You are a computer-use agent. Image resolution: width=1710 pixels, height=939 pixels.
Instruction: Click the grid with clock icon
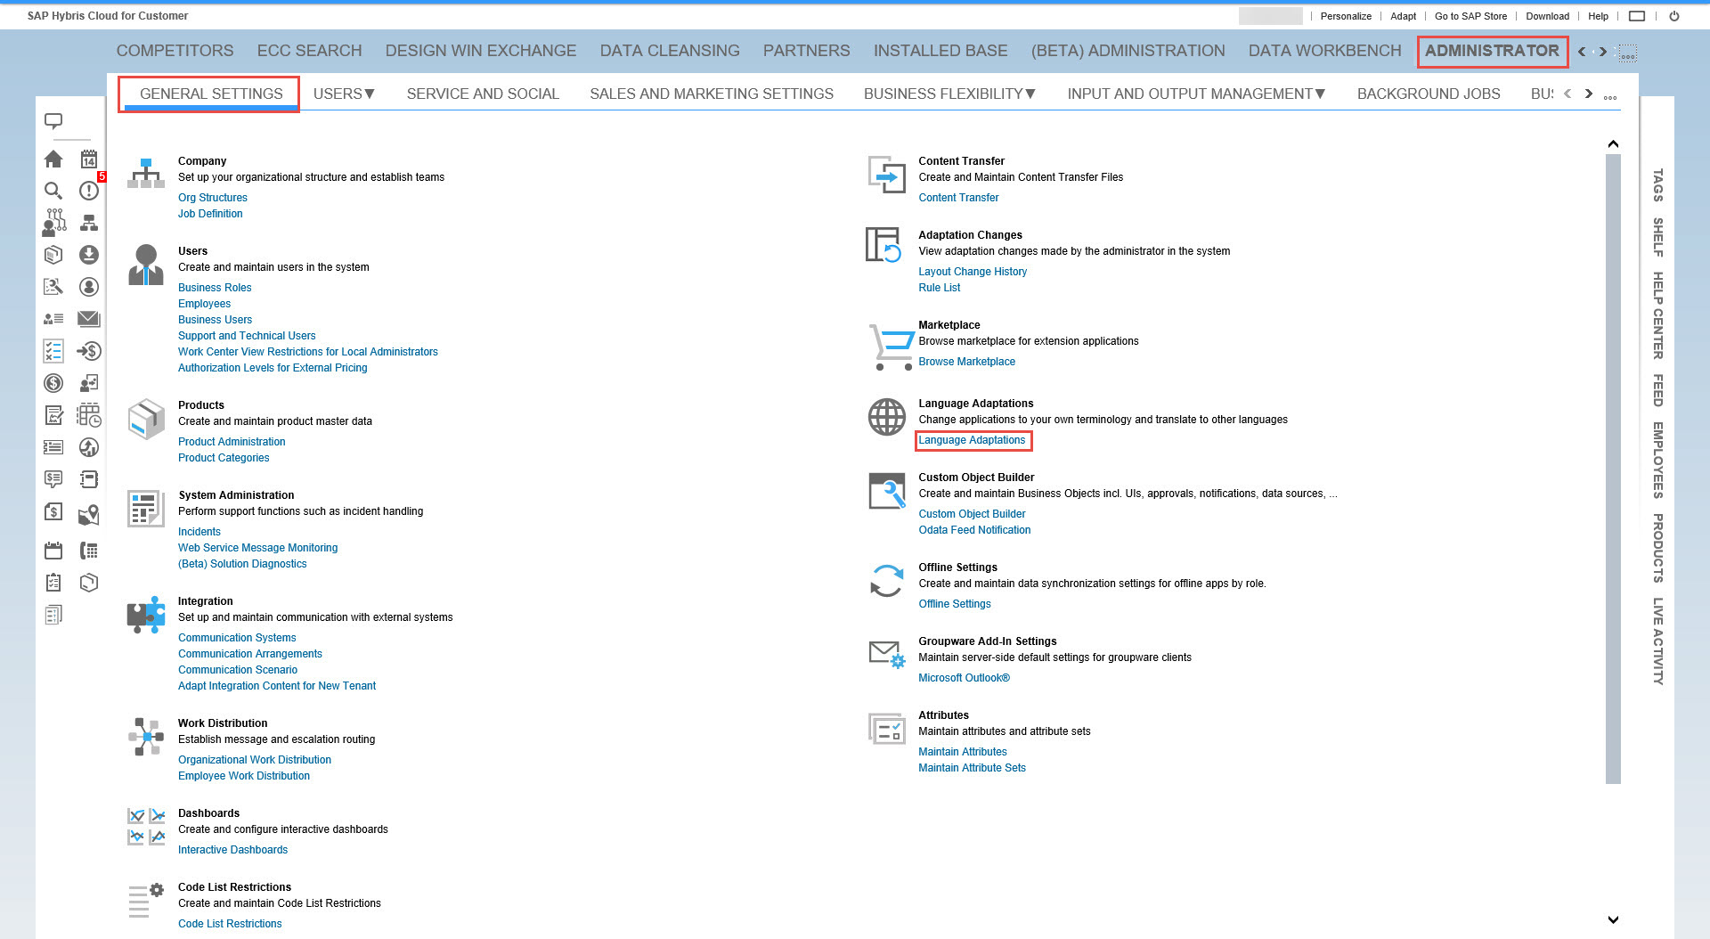click(89, 415)
